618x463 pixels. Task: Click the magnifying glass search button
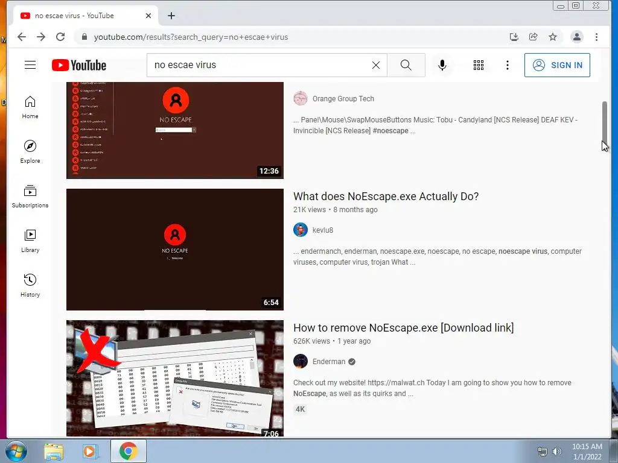pos(406,65)
